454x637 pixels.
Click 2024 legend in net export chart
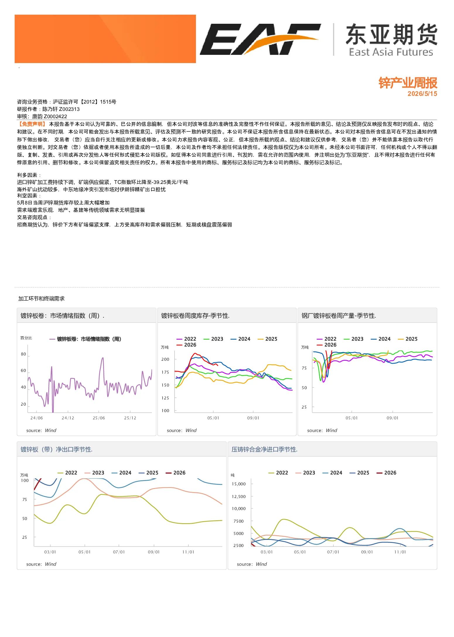(x=122, y=473)
